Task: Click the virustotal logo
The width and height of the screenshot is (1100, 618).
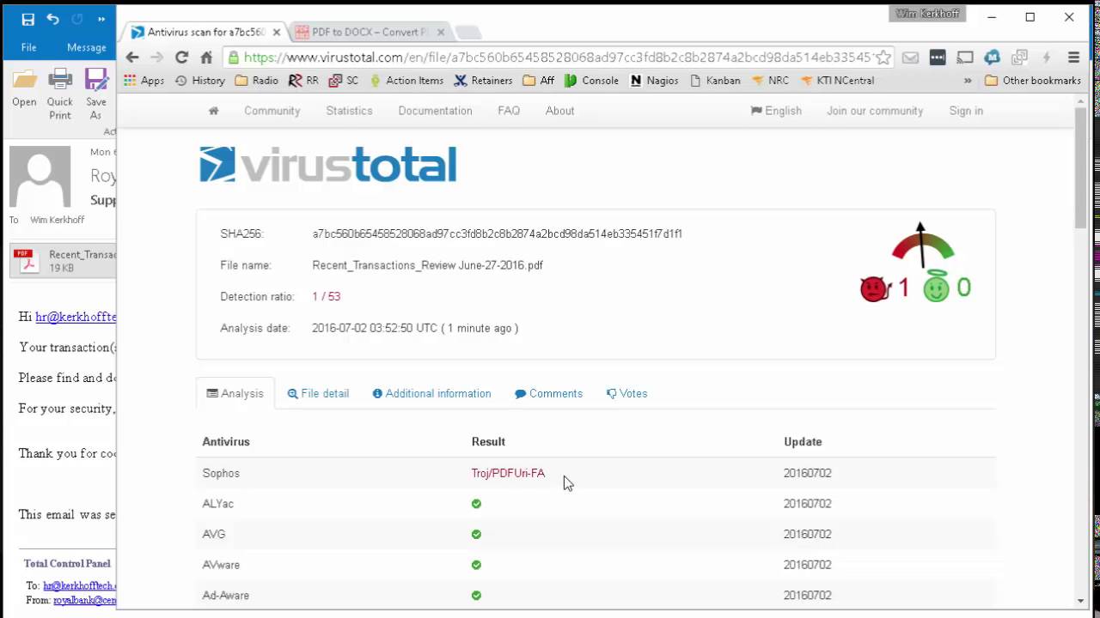Action: [328, 165]
